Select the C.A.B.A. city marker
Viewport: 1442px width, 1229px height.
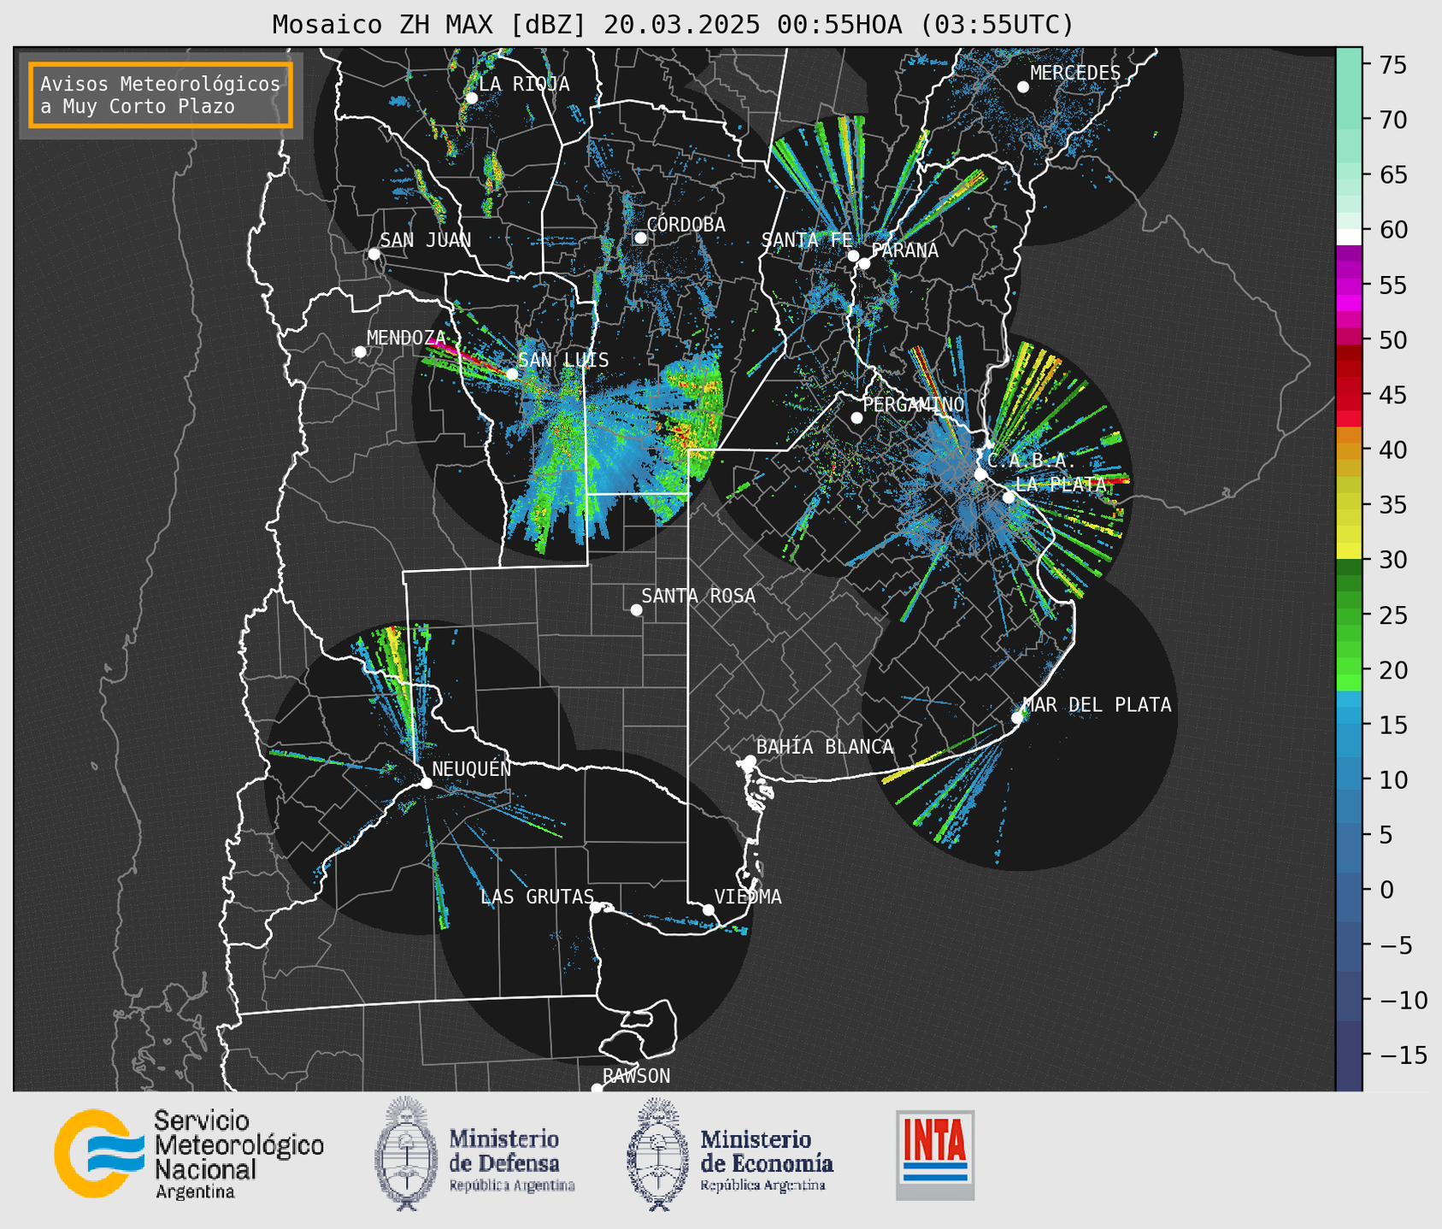click(980, 474)
